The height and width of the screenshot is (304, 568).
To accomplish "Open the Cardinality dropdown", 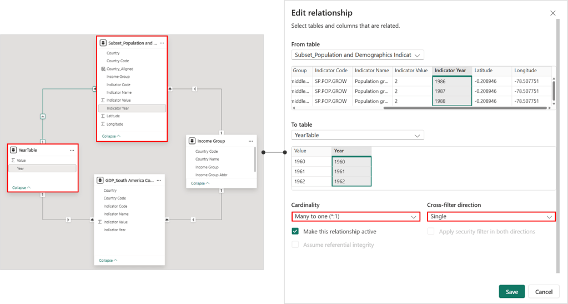I will coord(356,217).
